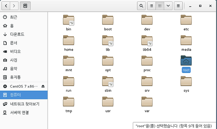The image size is (217, 129).
Task: Select the blue root home folder icon
Action: point(186,61)
